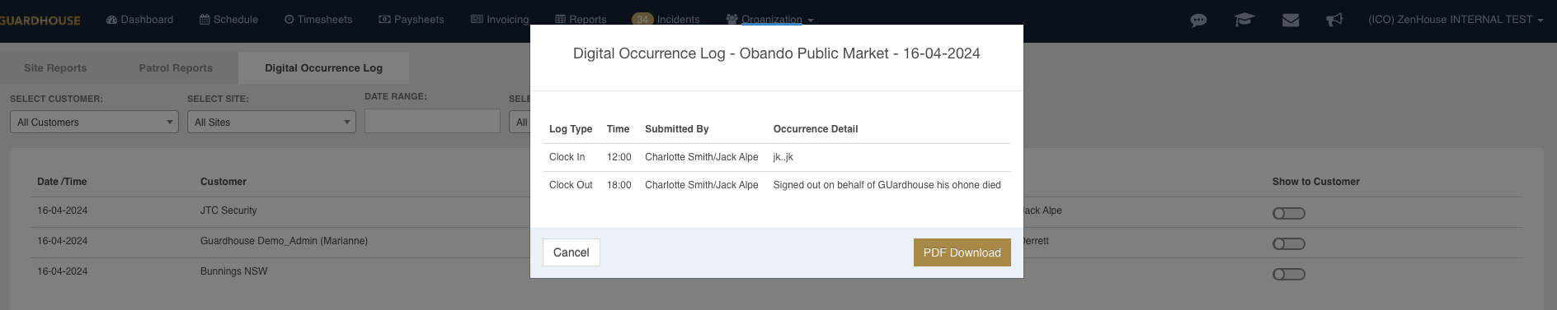
Task: Open the envelope mail icon
Action: [x=1291, y=20]
